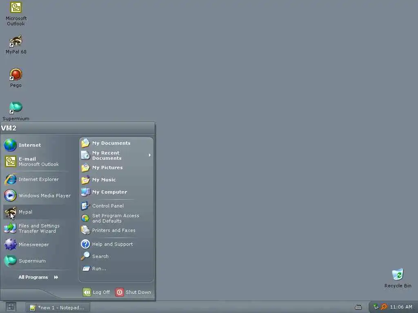Viewport: 418px width, 313px height.
Task: Click the orange magnifier tray icon
Action: coord(384,307)
